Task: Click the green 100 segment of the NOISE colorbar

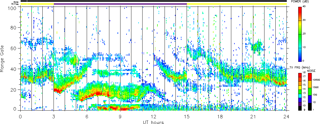Action: [x=310, y=92]
